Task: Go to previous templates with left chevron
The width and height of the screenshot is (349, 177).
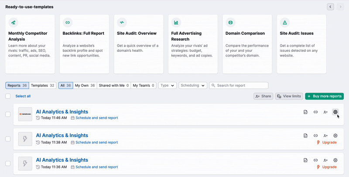Action: [x=330, y=7]
